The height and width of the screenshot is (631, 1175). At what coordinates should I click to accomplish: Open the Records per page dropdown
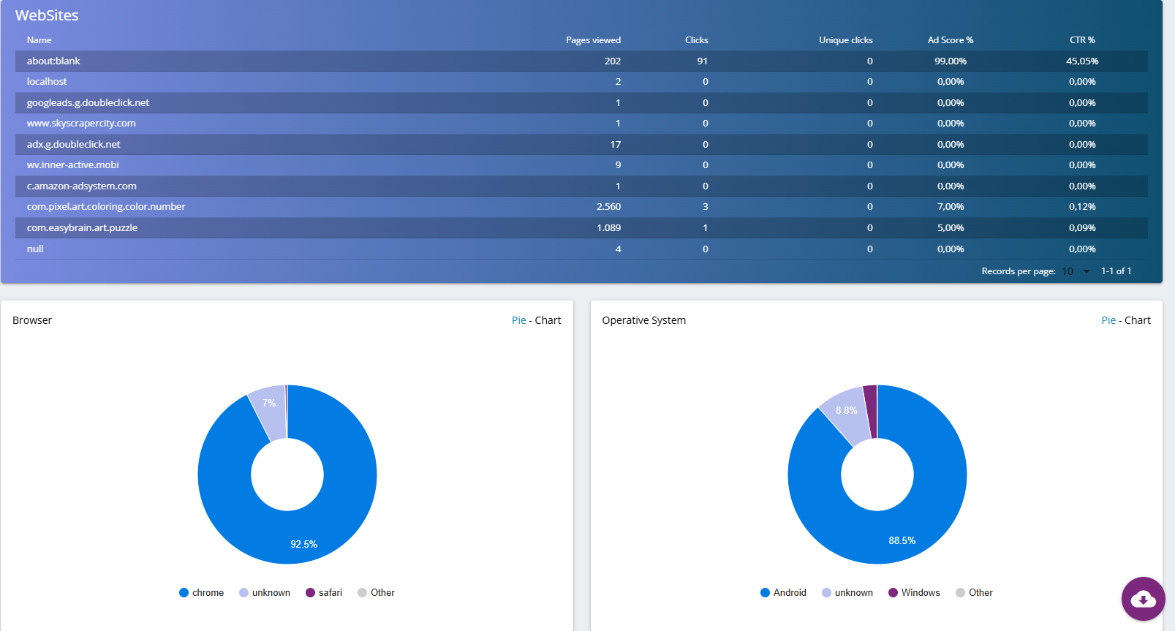(x=1076, y=271)
